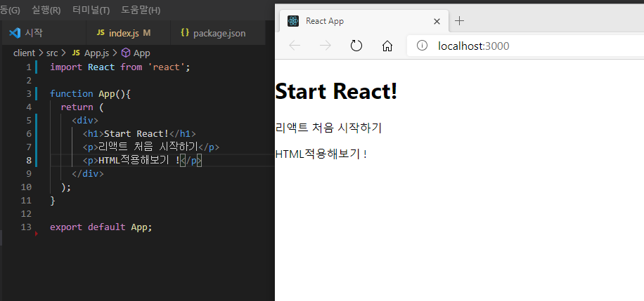
Task: Click the 'function' keyword on line 3
Action: [72, 94]
